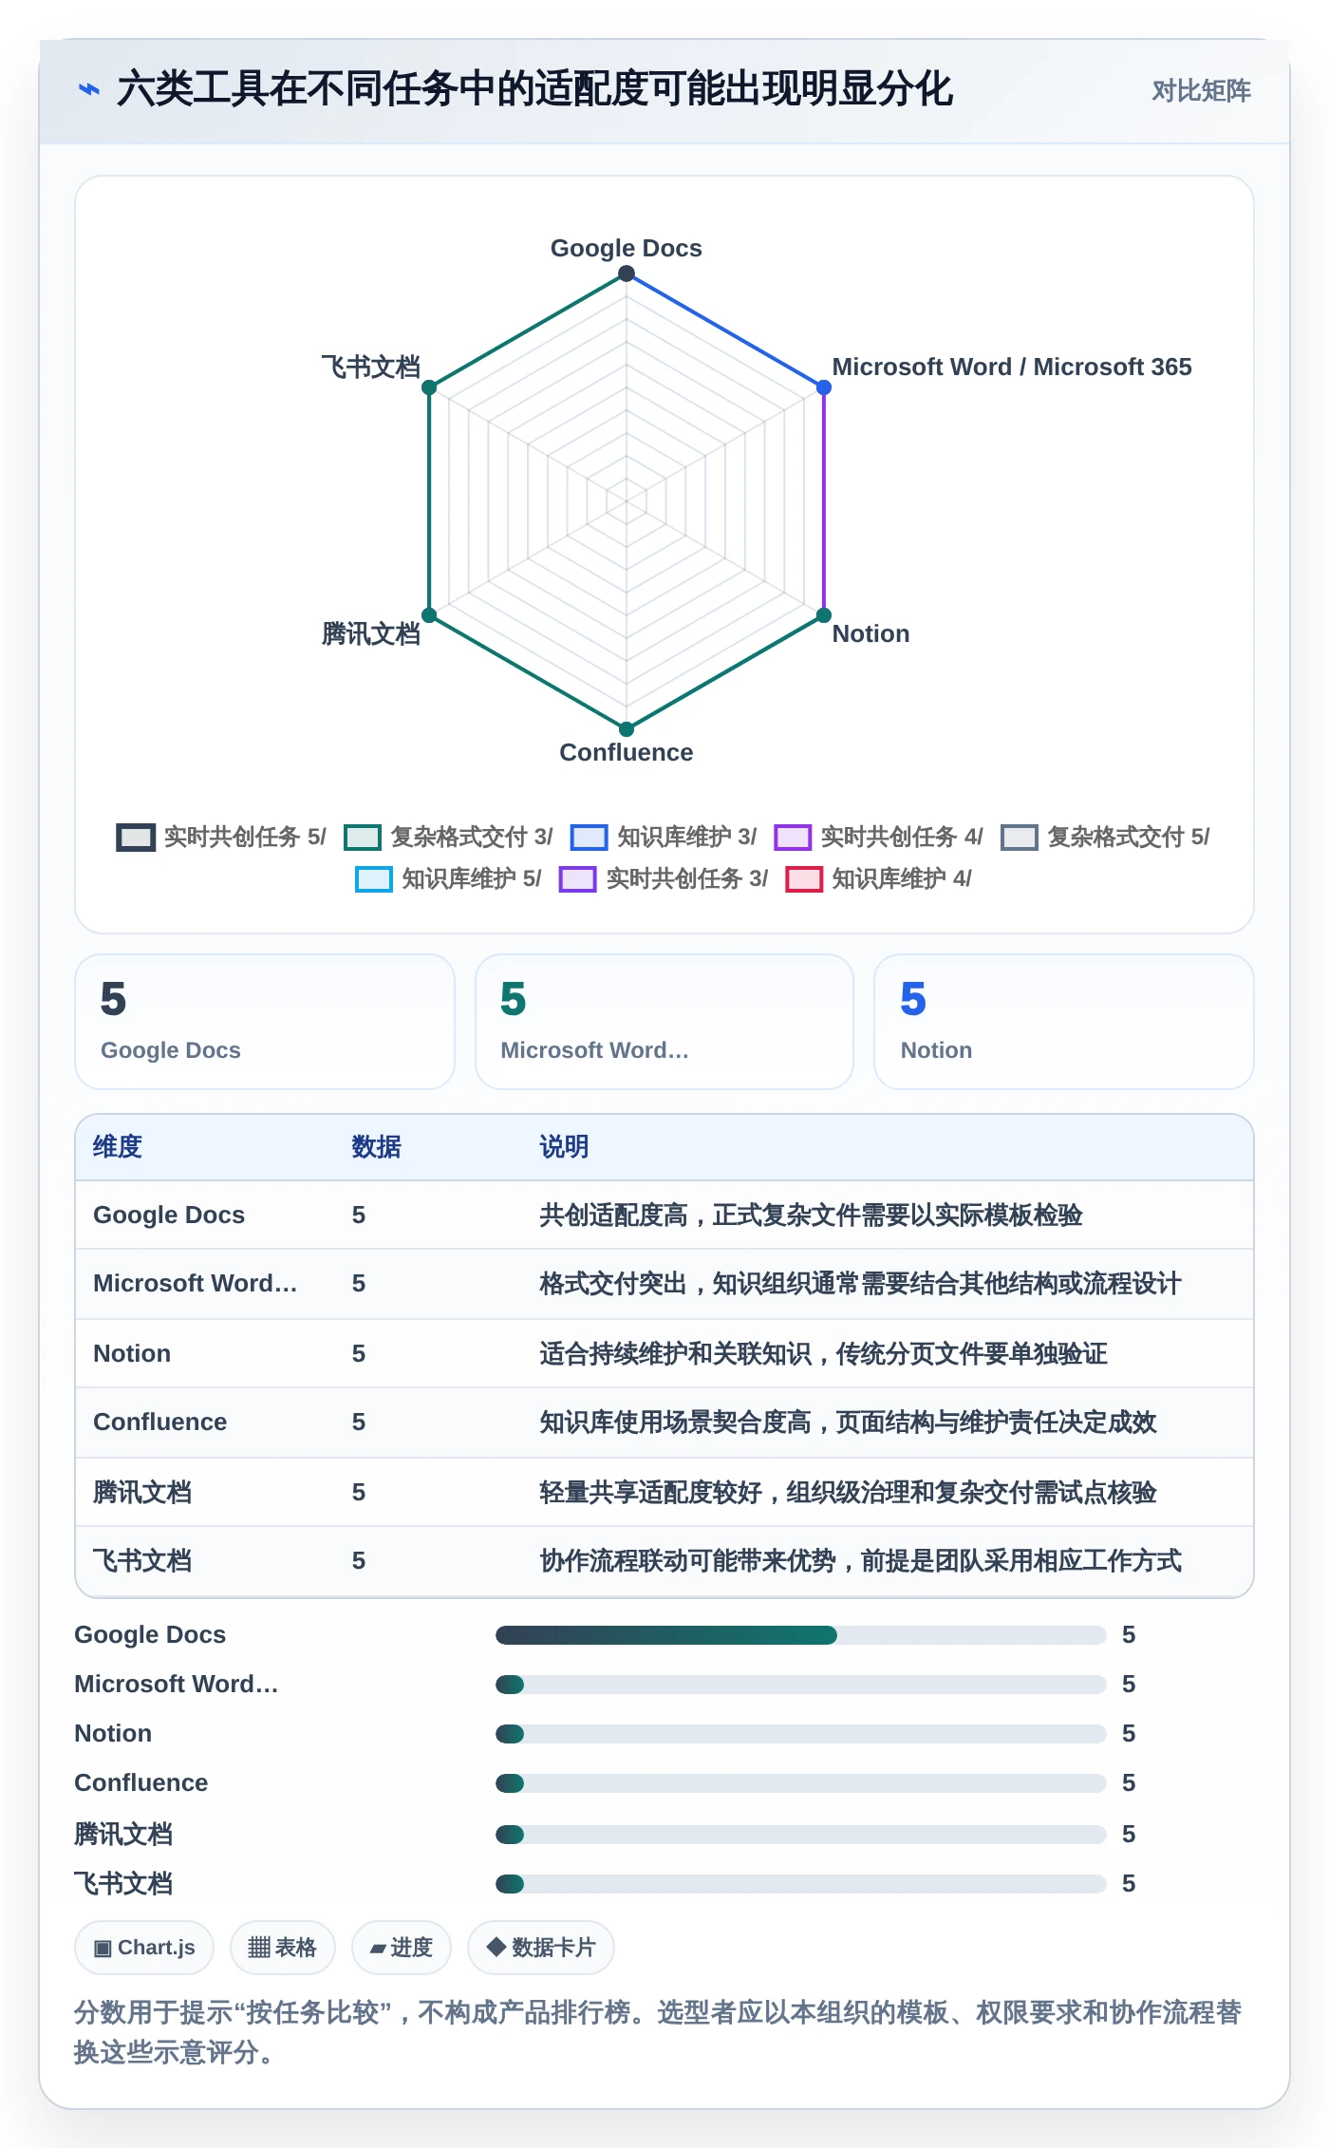Click the Google Docs progress bar
This screenshot has width=1329, height=2148.
click(801, 1634)
